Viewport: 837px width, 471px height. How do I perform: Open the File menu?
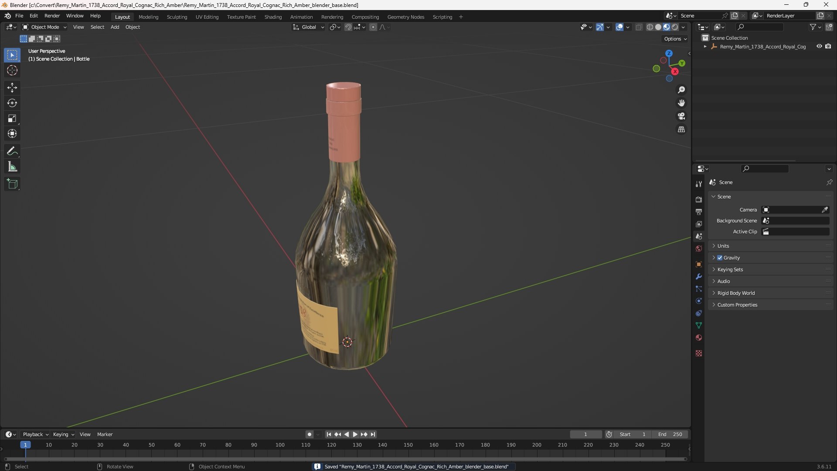click(19, 16)
